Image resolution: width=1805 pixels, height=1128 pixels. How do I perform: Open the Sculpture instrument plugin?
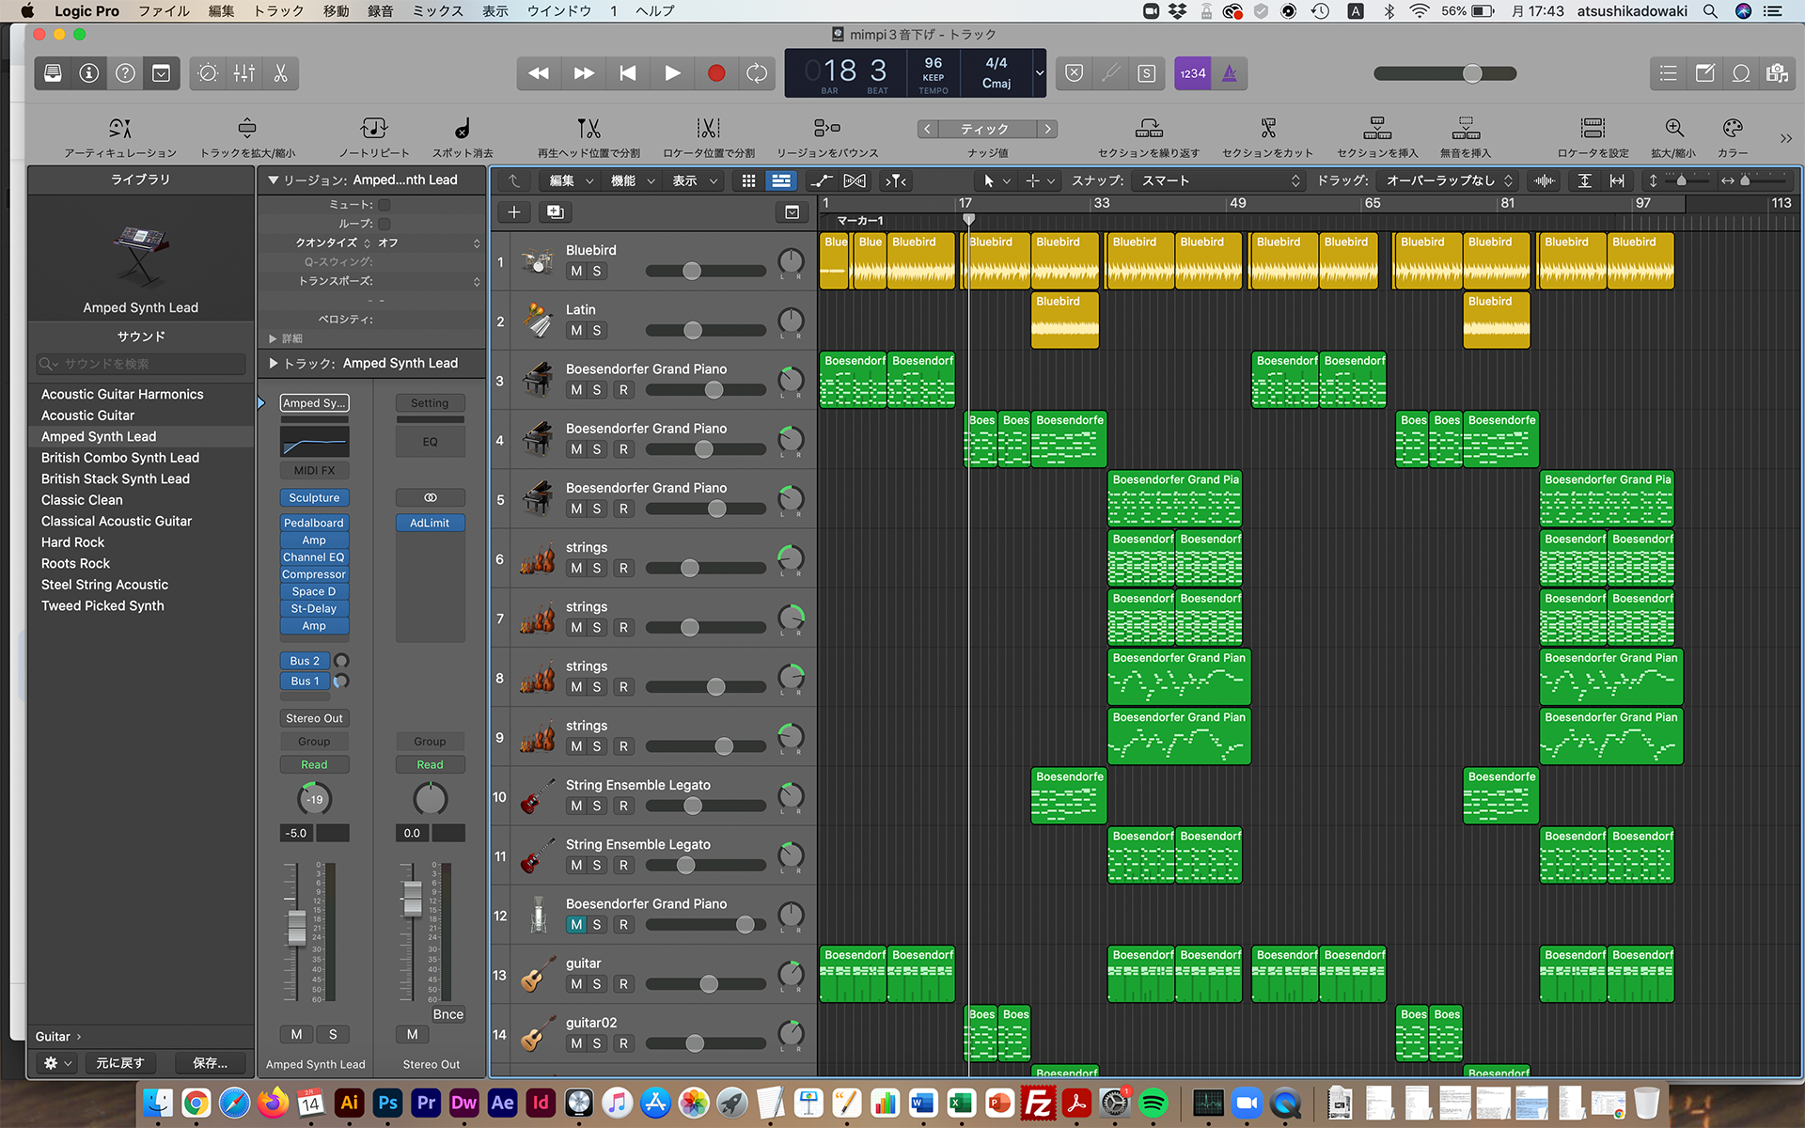tap(314, 497)
